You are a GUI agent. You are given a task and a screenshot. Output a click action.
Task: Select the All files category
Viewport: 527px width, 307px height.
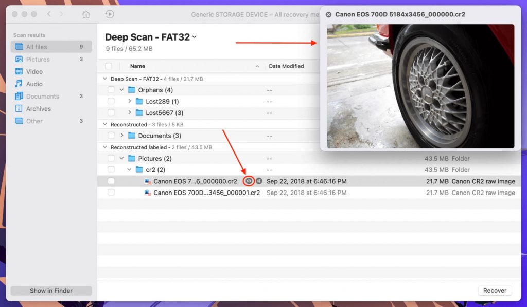39,47
